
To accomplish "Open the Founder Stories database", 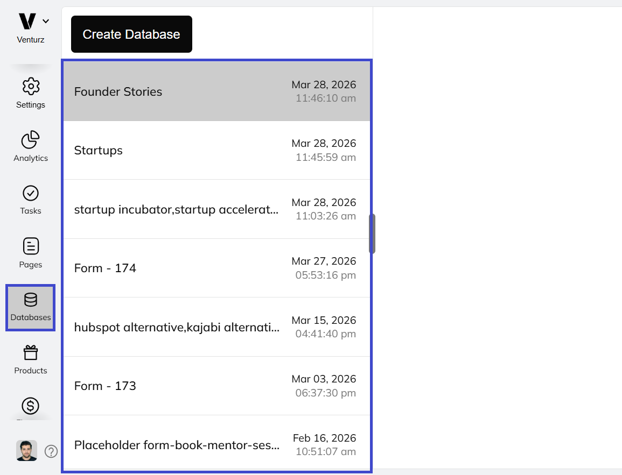I will (x=215, y=91).
